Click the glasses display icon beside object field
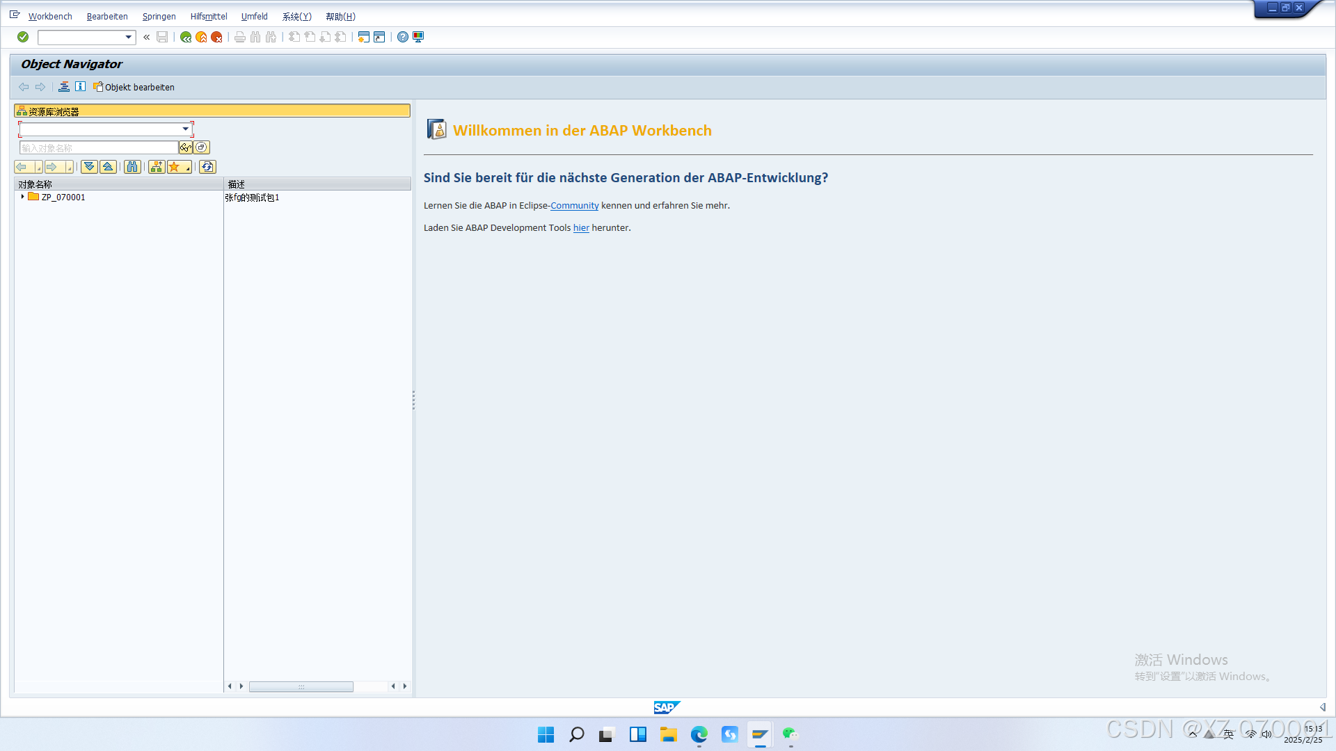This screenshot has width=1336, height=751. pos(186,147)
